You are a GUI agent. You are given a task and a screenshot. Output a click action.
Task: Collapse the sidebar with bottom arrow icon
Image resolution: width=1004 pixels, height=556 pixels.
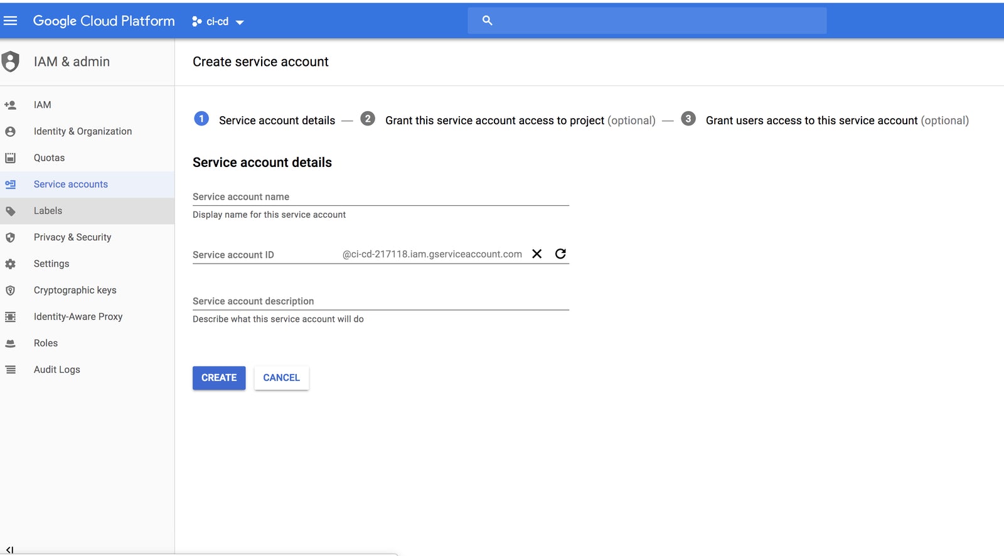point(9,550)
